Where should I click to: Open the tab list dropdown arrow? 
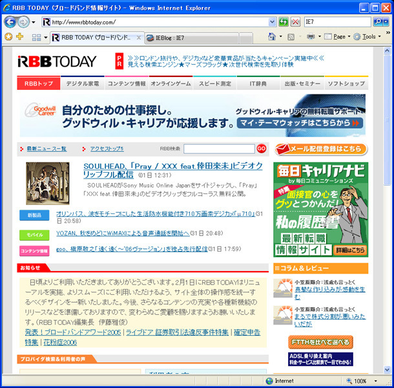46,38
